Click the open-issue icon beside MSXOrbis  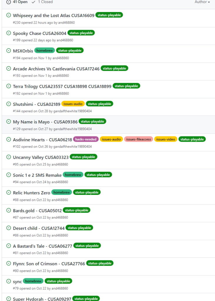[x=9, y=51]
